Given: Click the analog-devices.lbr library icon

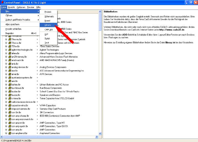Looking at the screenshot, I should [x=10, y=67].
